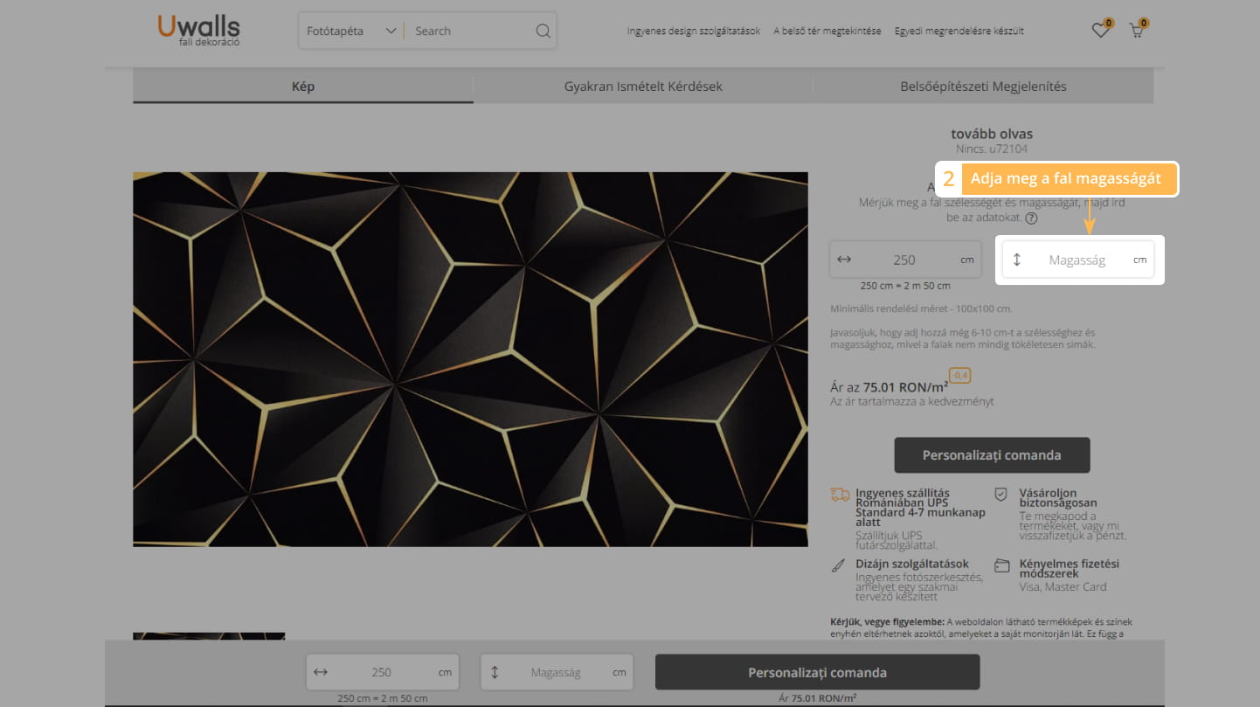This screenshot has height=707, width=1260.
Task: Switch to Gyakran Ismételt Kérdések tab
Action: tap(642, 87)
